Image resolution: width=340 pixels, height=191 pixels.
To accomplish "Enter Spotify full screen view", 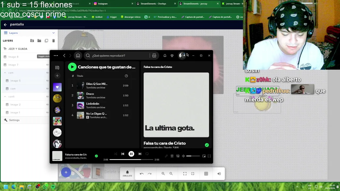I will point(209,156).
